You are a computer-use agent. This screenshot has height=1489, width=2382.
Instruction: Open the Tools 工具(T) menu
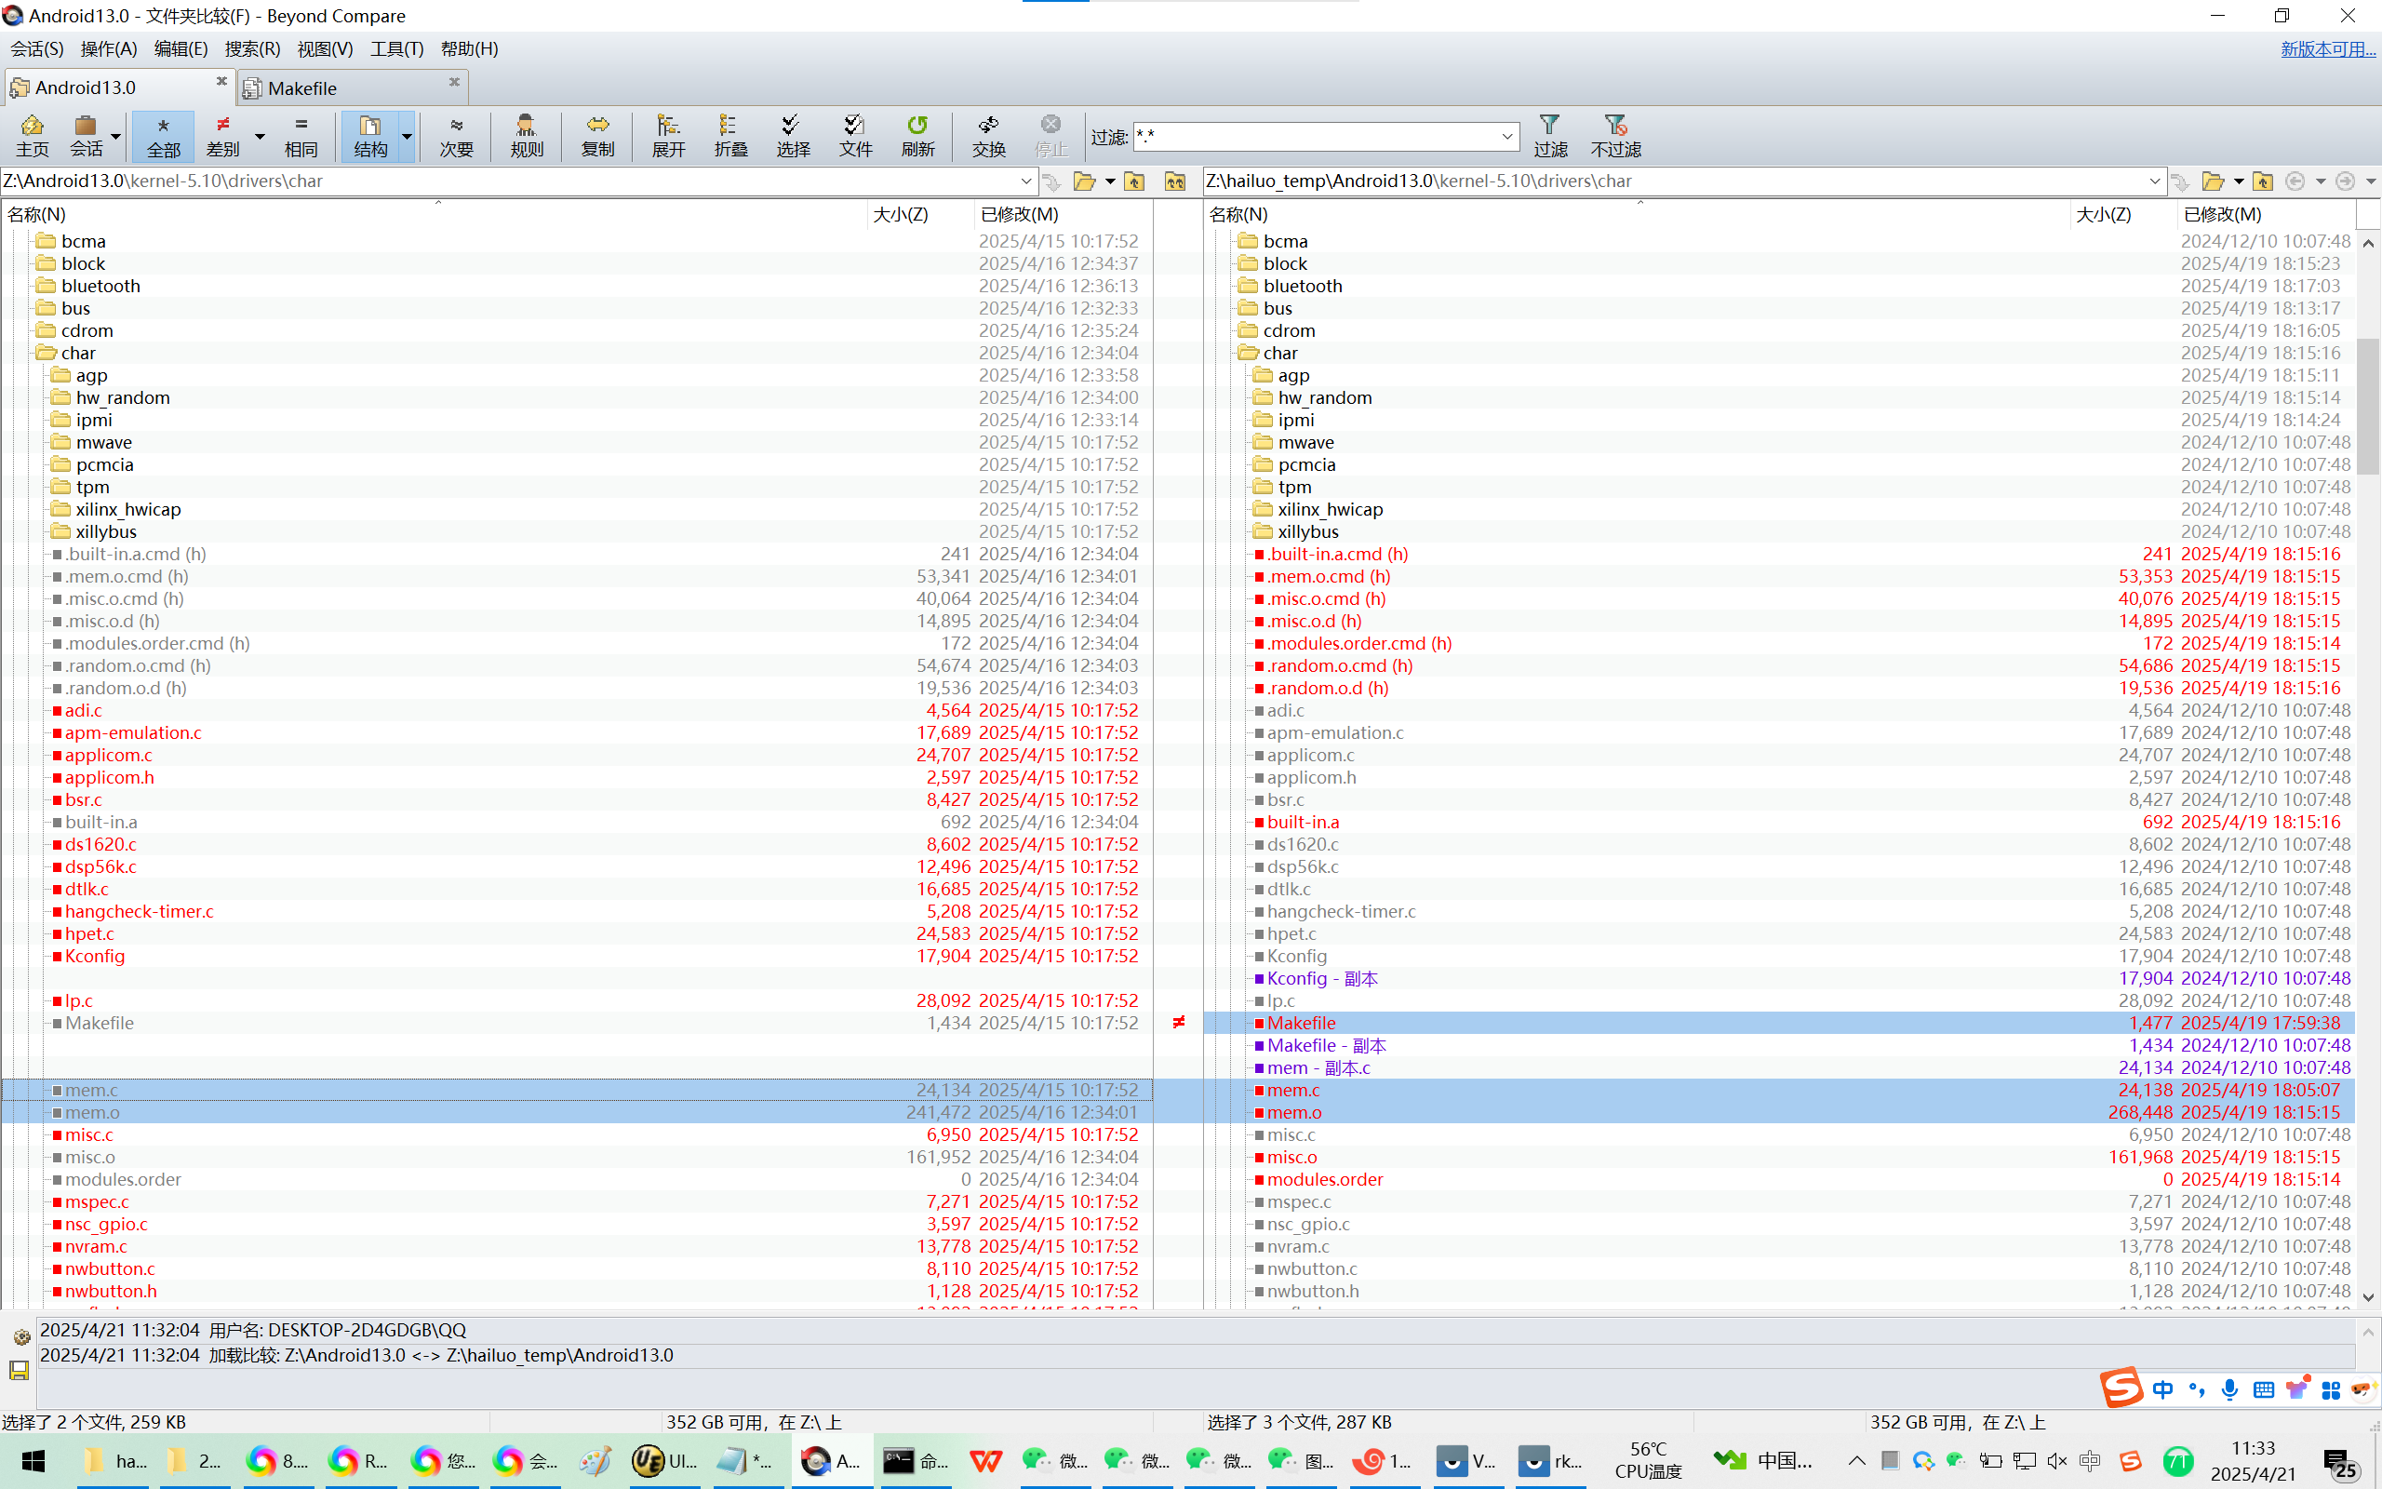click(x=395, y=48)
